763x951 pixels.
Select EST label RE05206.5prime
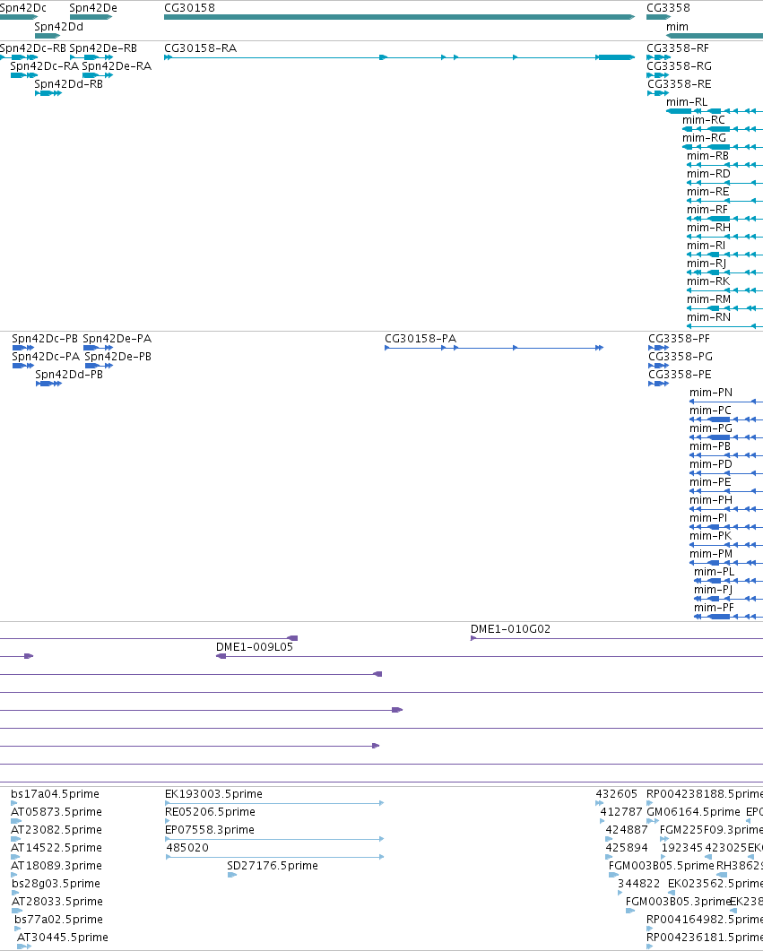pos(210,812)
